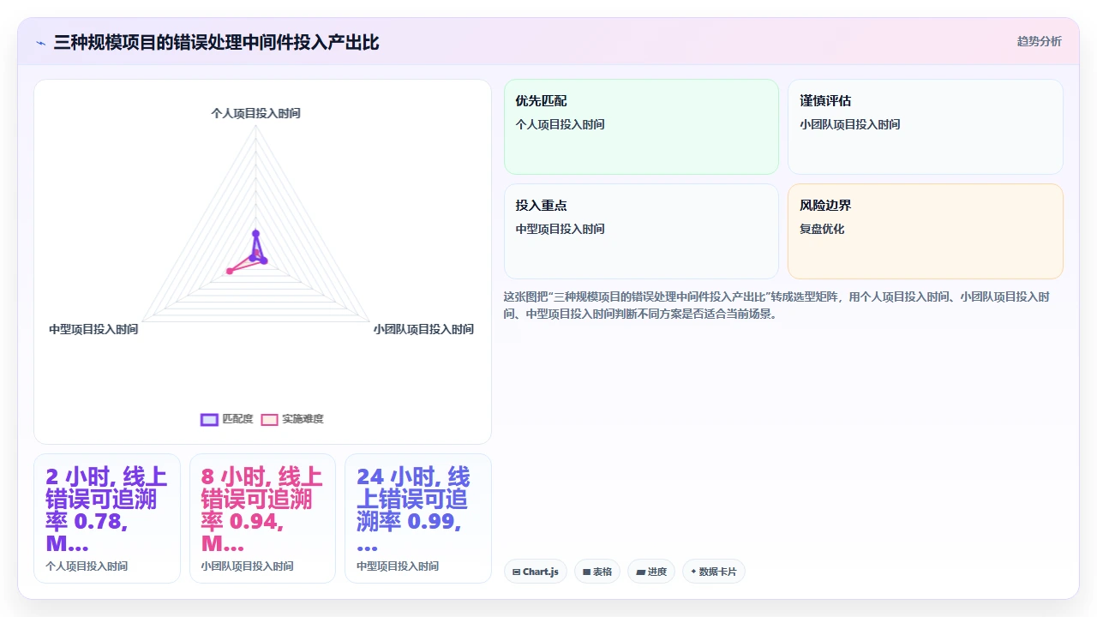
Task: Select the purple 2 小时 stat card
Action: pyautogui.click(x=107, y=518)
